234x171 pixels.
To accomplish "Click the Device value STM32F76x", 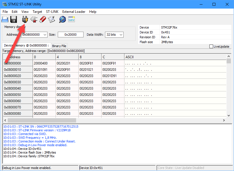I will click(x=169, y=27).
